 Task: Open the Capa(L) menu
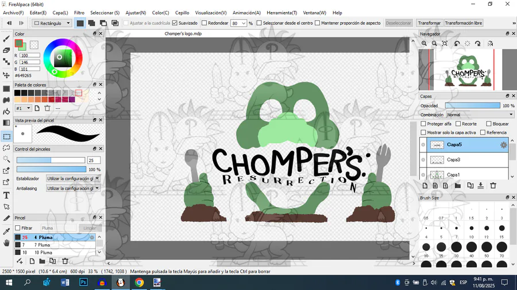coord(60,13)
